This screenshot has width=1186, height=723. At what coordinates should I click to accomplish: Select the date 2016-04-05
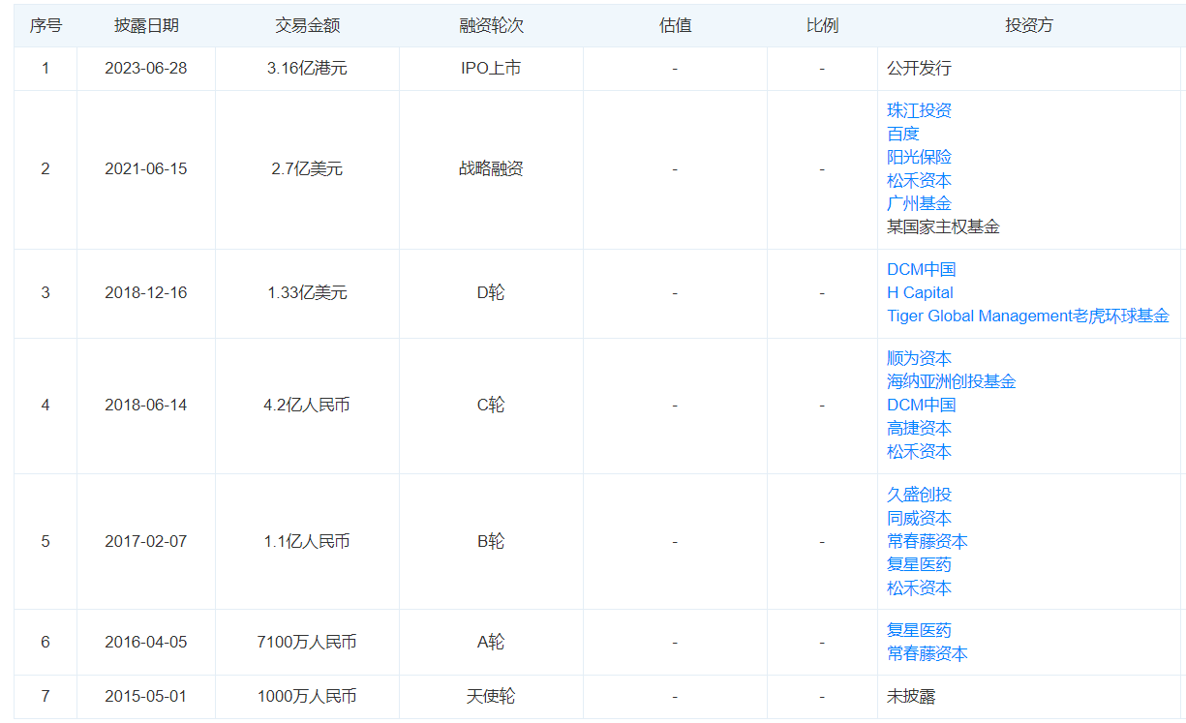(x=146, y=643)
